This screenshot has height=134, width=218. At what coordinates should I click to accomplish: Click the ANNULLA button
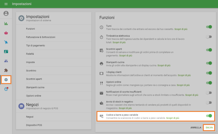pyautogui.click(x=196, y=128)
